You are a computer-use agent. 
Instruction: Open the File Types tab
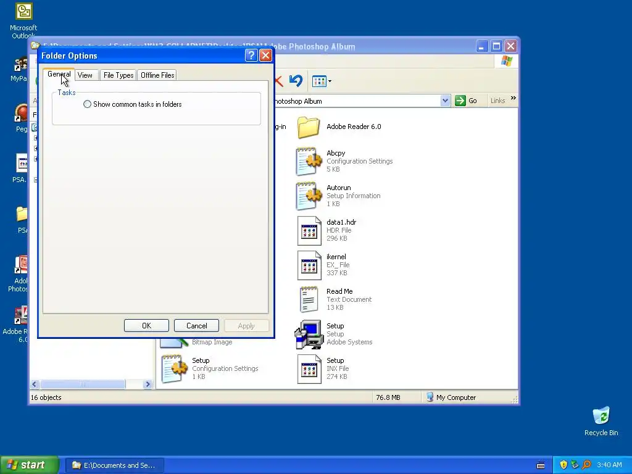click(118, 75)
